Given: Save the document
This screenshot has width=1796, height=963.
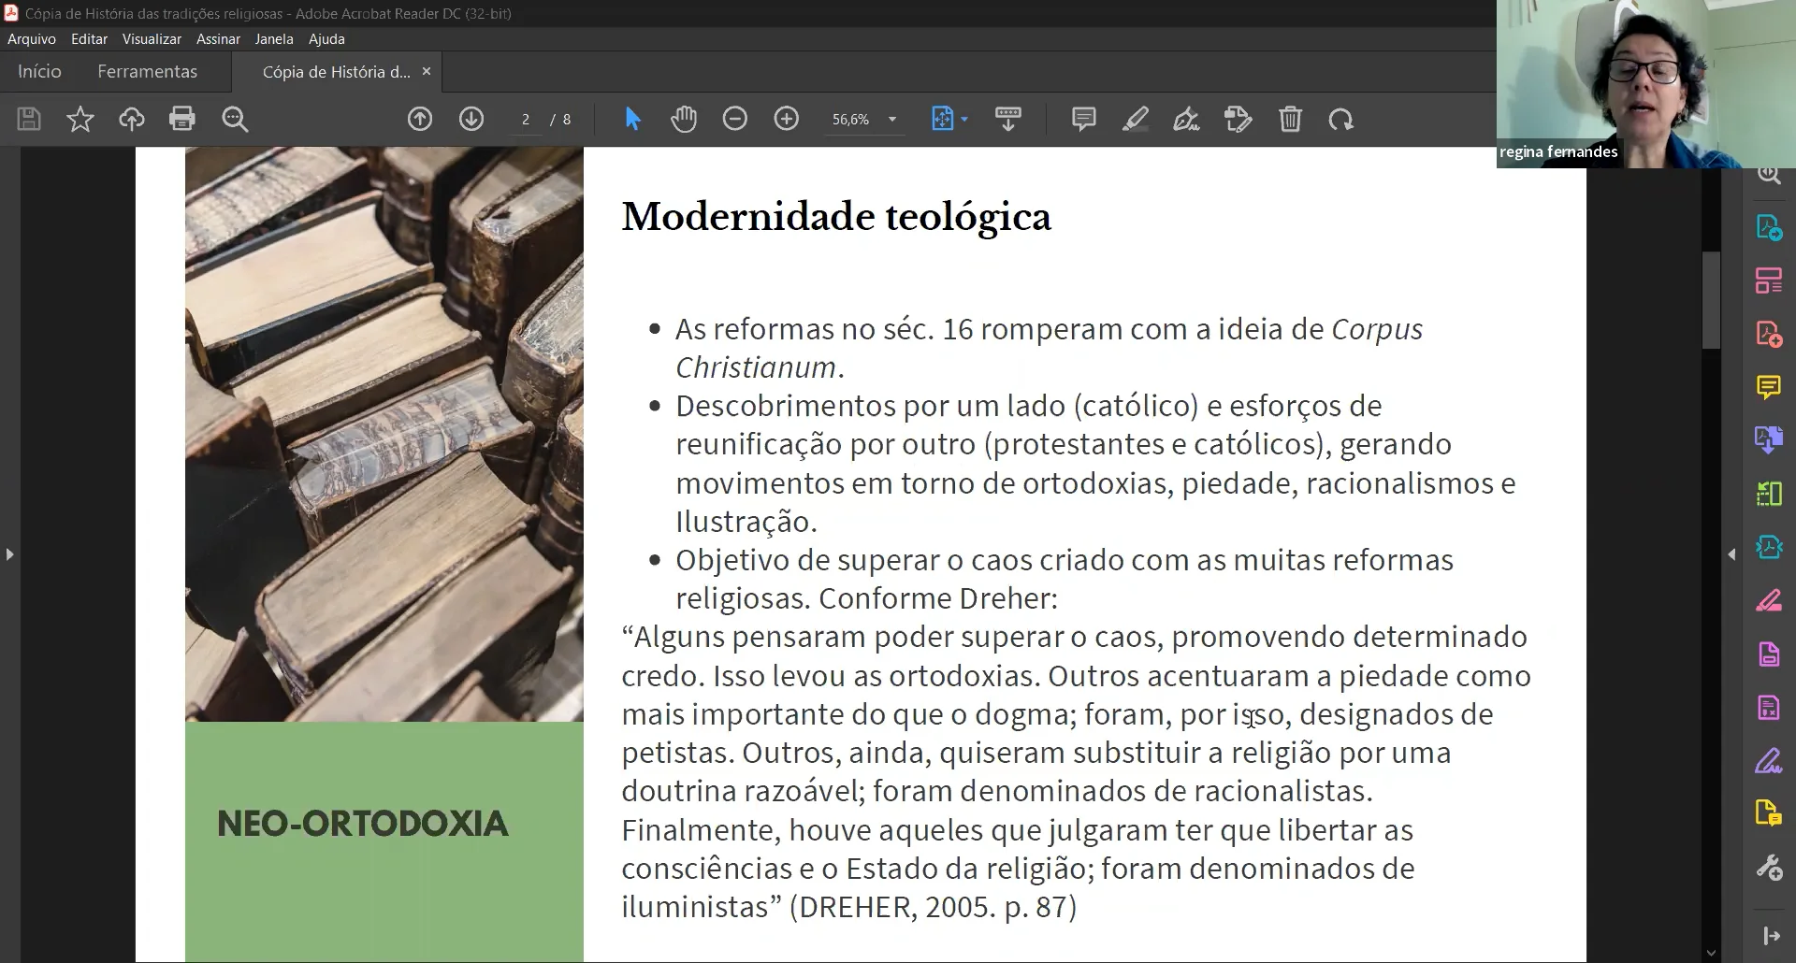Looking at the screenshot, I should coord(28,119).
